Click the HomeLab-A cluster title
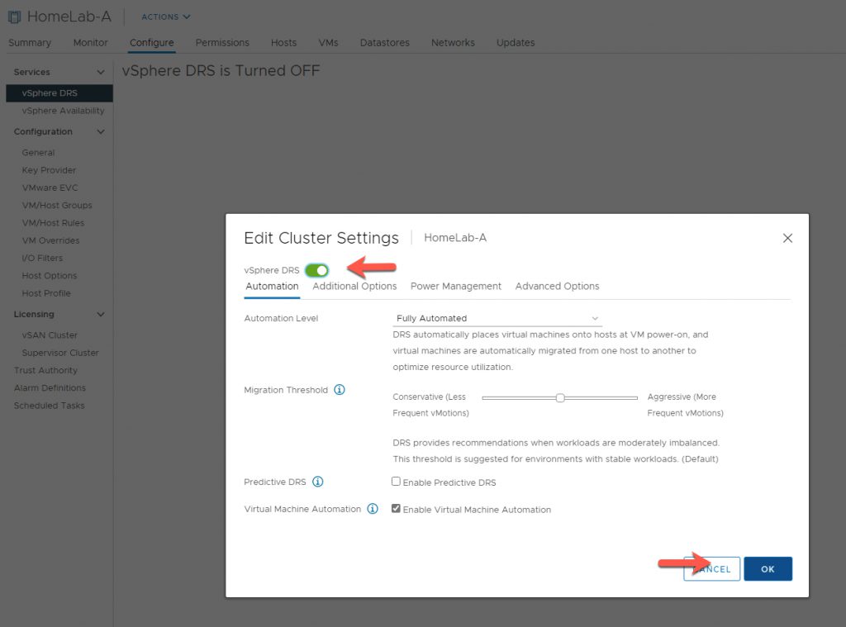 pos(69,17)
